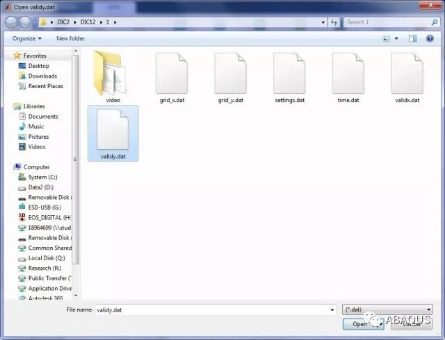The width and height of the screenshot is (445, 340).
Task: Click New folder in the toolbar
Action: (x=70, y=39)
